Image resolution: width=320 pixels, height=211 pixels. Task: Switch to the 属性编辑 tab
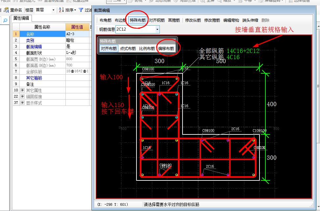point(21,18)
